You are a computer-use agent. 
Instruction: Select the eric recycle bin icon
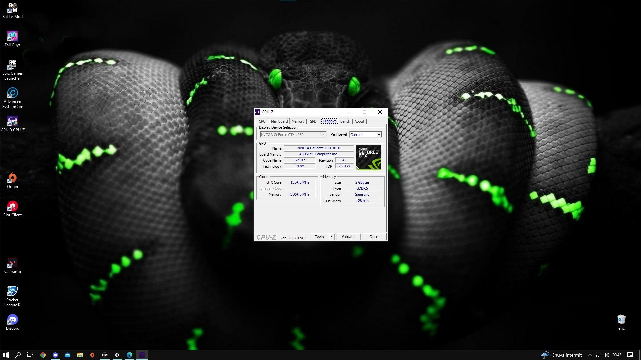click(x=621, y=322)
